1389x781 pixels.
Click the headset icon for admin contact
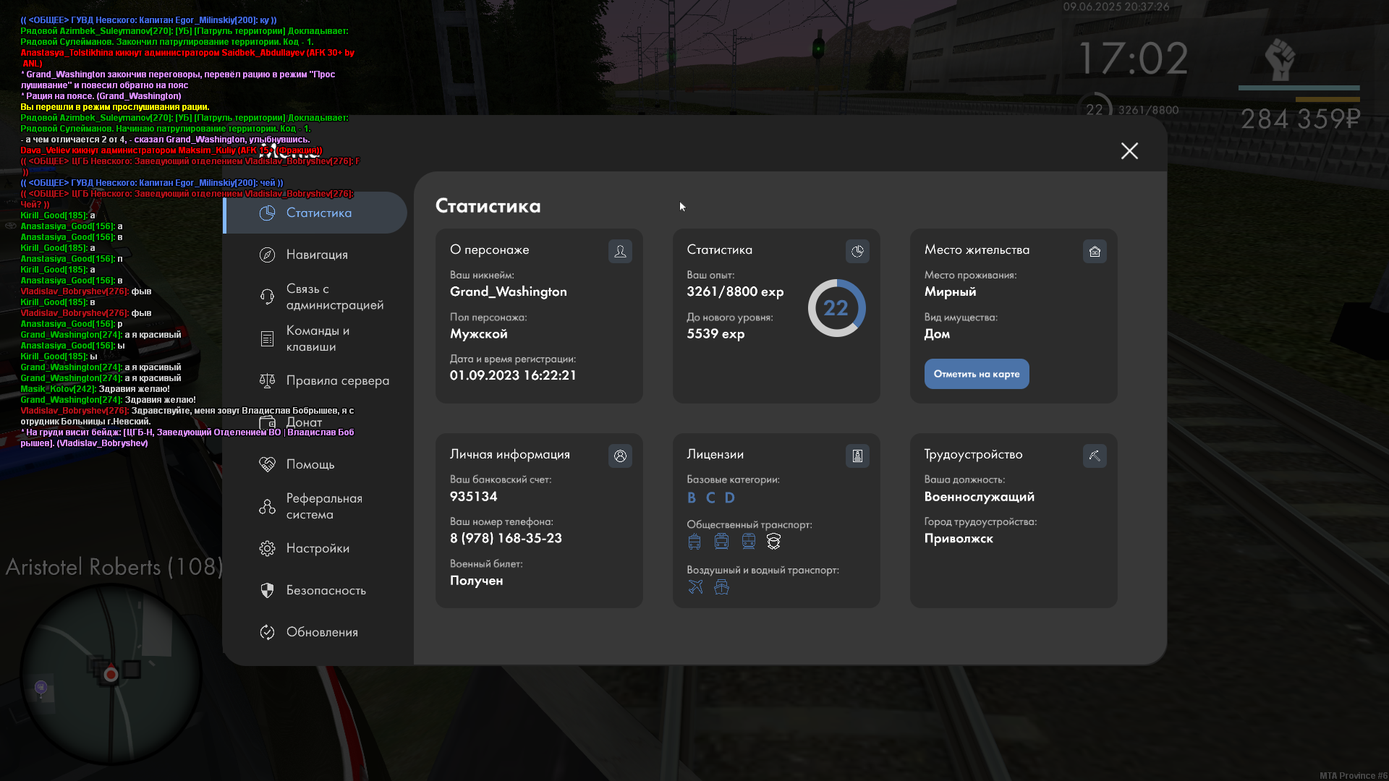pyautogui.click(x=267, y=296)
